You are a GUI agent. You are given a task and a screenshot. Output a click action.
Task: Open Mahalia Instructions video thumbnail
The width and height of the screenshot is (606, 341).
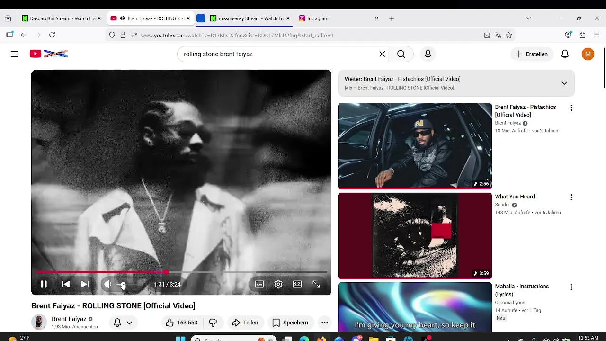pos(415,307)
